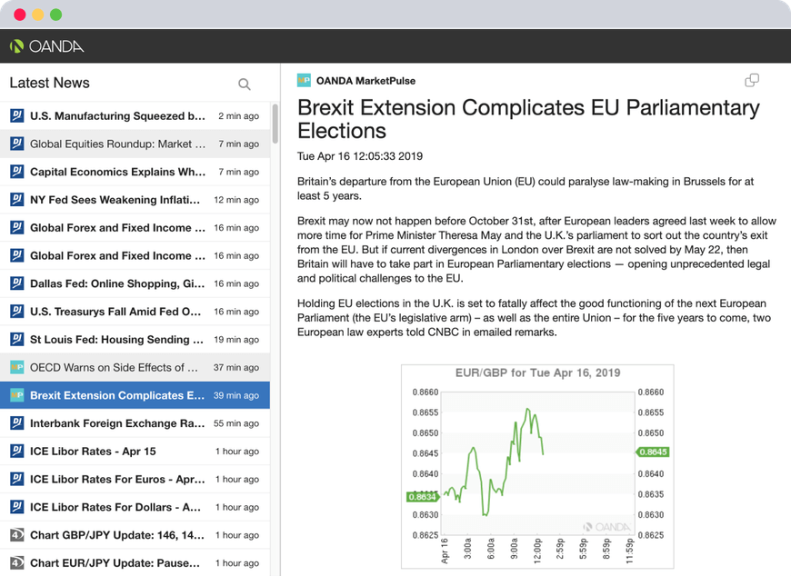Image resolution: width=791 pixels, height=576 pixels.
Task: Open St Louis Fed: Housing Sending article
Action: [x=116, y=340]
